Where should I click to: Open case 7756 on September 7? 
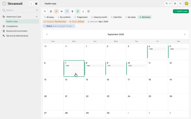(x=74, y=66)
